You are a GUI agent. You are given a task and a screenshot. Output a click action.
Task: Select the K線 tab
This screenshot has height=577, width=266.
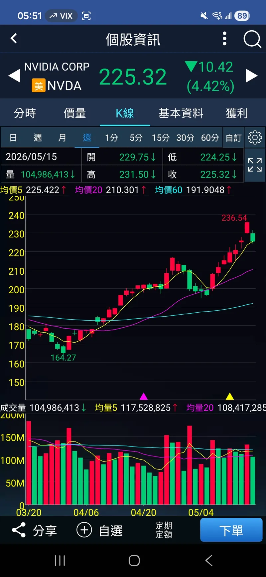click(x=125, y=113)
